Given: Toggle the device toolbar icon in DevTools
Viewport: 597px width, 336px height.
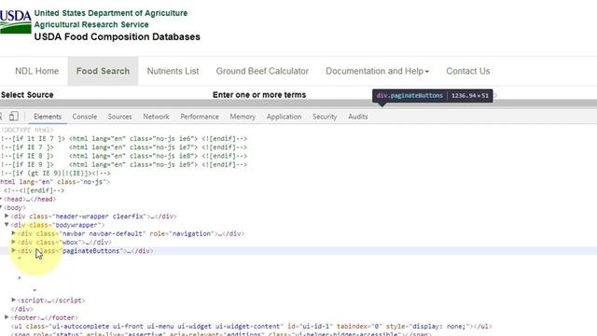Looking at the screenshot, I should pyautogui.click(x=14, y=116).
